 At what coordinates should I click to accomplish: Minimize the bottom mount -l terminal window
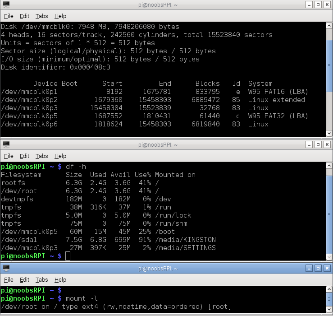[309, 268]
